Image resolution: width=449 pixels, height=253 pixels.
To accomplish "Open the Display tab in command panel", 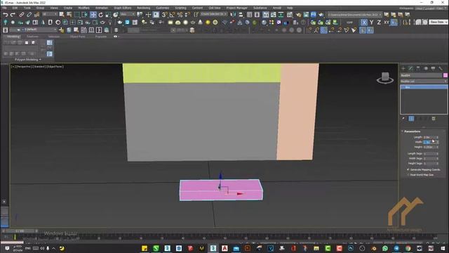I will 433,68.
